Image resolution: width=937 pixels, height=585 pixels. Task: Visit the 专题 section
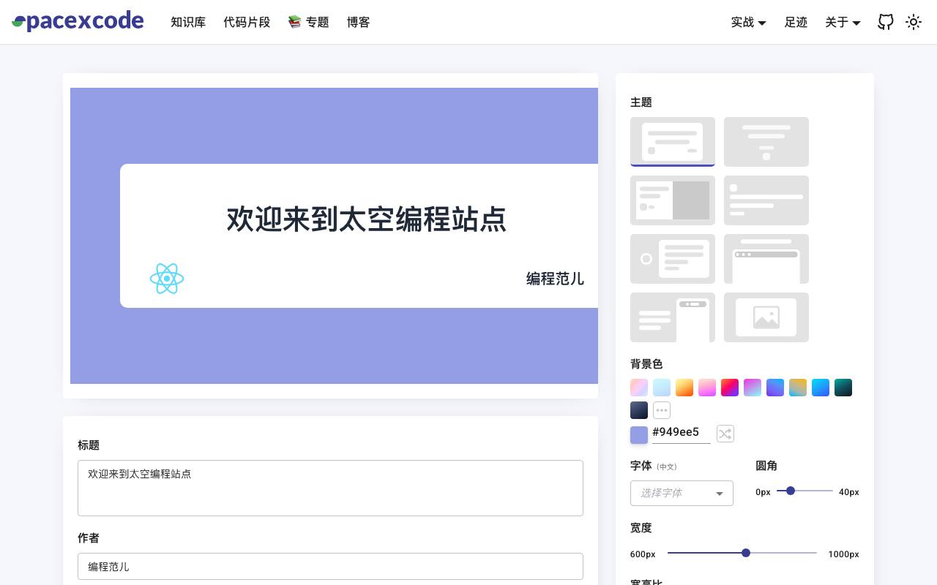pyautogui.click(x=308, y=22)
